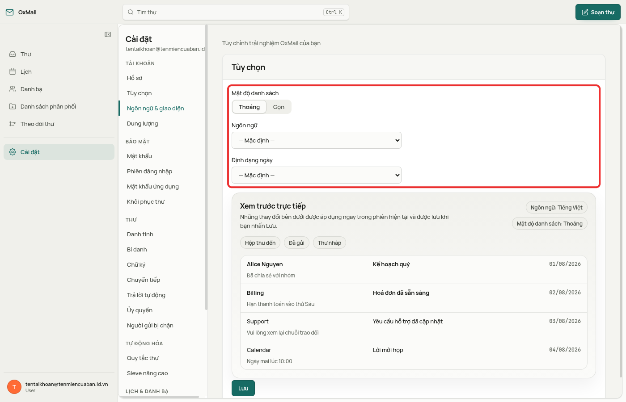626x402 pixels.
Task: Select Thoáng list density option
Action: 249,107
